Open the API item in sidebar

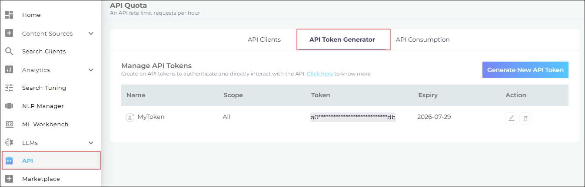click(28, 161)
